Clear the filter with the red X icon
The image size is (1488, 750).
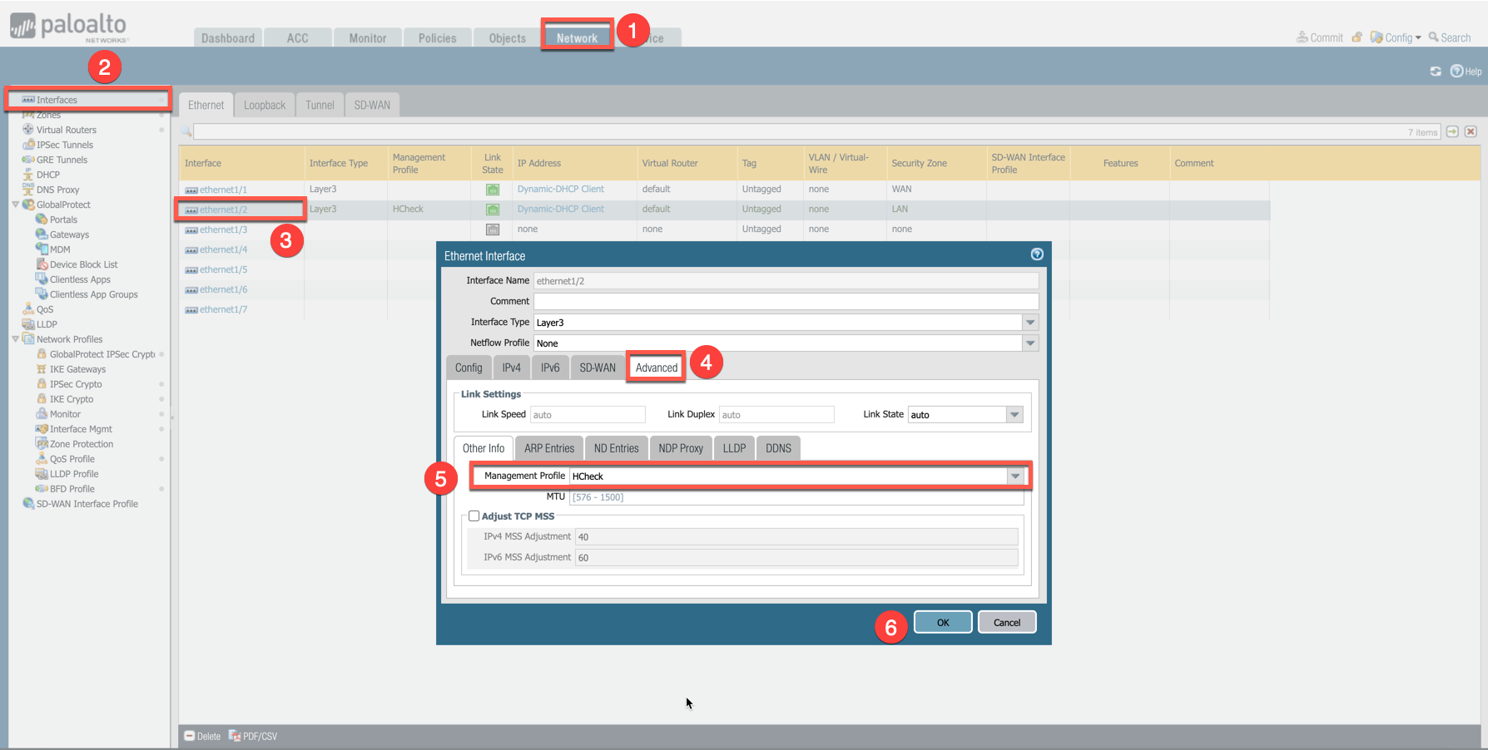[x=1471, y=131]
